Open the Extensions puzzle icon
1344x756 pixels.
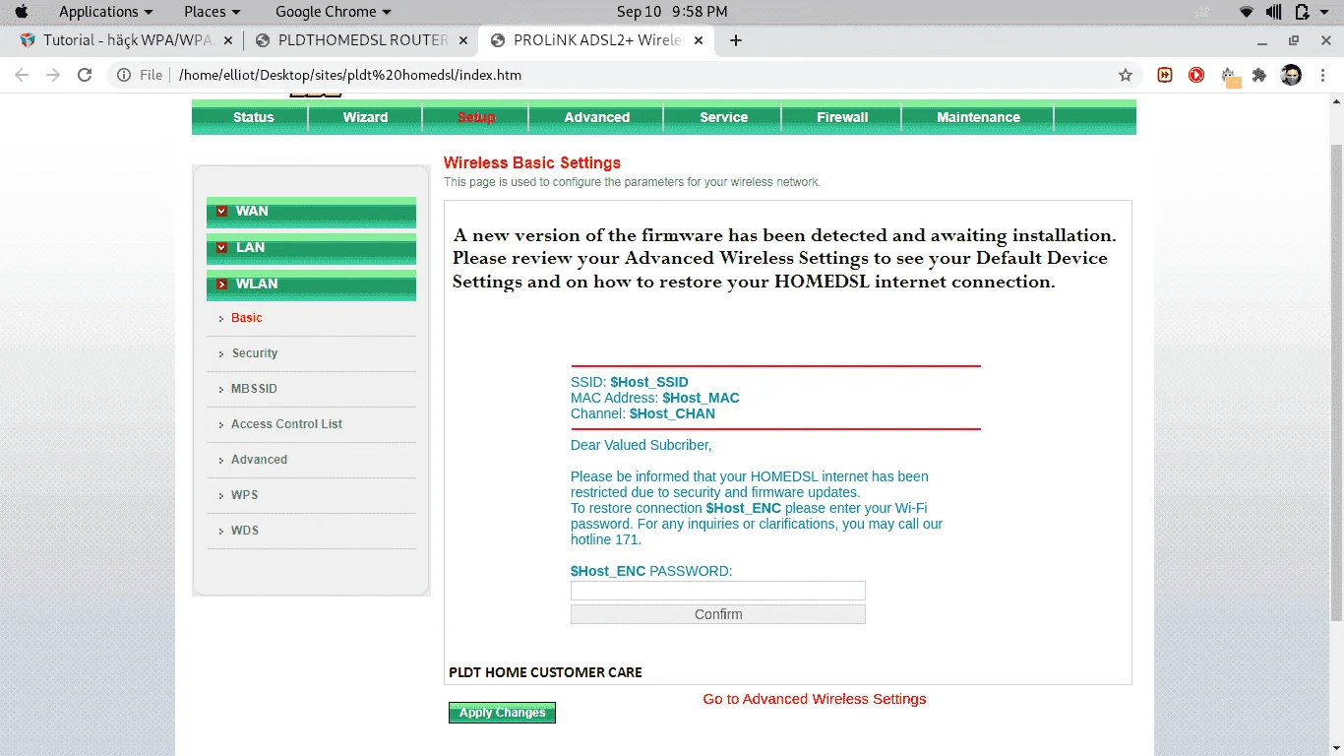(x=1259, y=75)
